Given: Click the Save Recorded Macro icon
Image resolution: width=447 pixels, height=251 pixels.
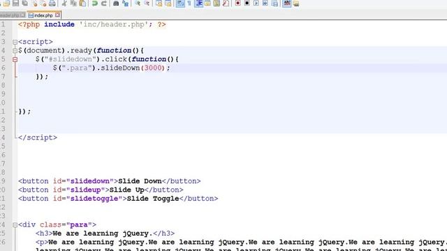Looking at the screenshot, I should click(274, 3).
